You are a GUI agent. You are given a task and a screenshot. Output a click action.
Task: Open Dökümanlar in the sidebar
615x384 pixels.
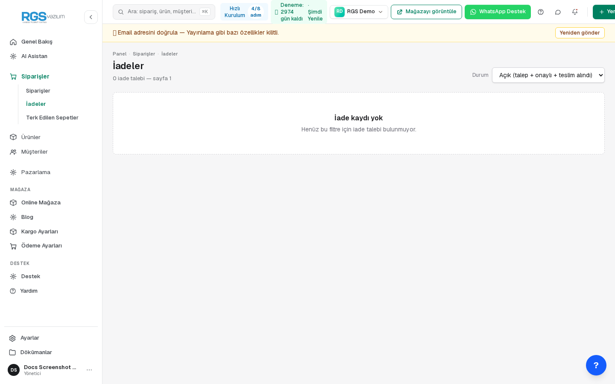click(x=51, y=352)
